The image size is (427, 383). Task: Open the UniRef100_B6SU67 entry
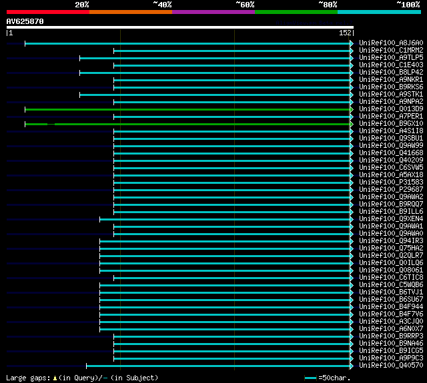pyautogui.click(x=391, y=300)
